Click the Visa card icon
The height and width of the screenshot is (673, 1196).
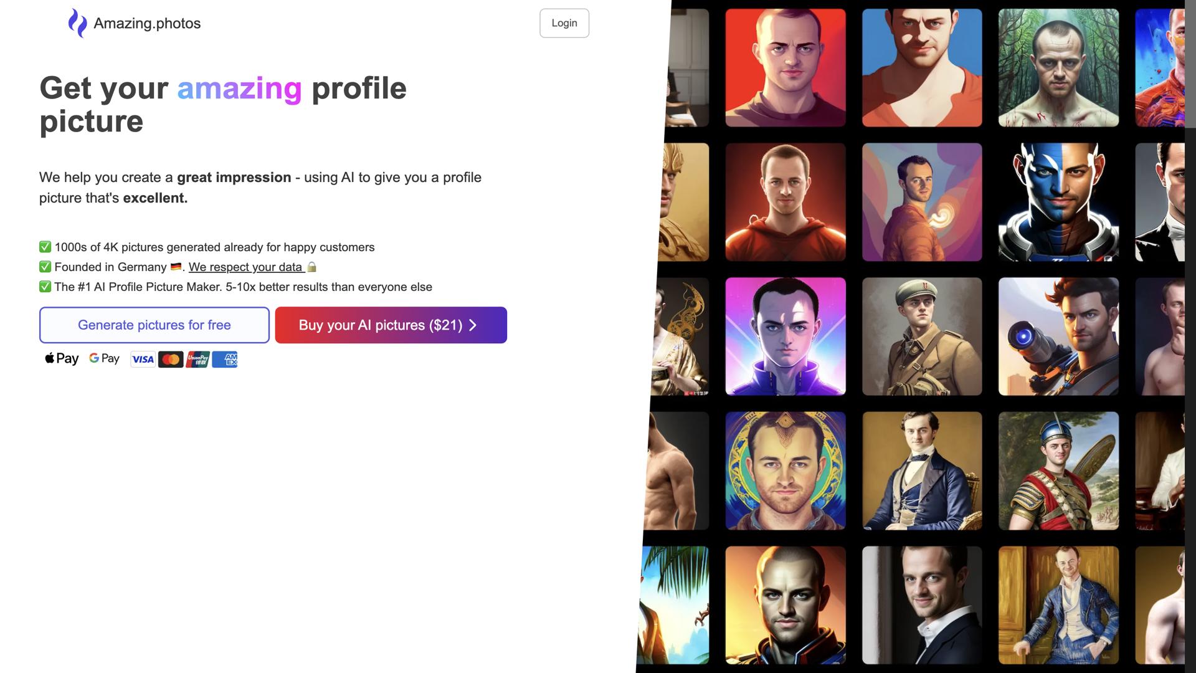pyautogui.click(x=143, y=360)
